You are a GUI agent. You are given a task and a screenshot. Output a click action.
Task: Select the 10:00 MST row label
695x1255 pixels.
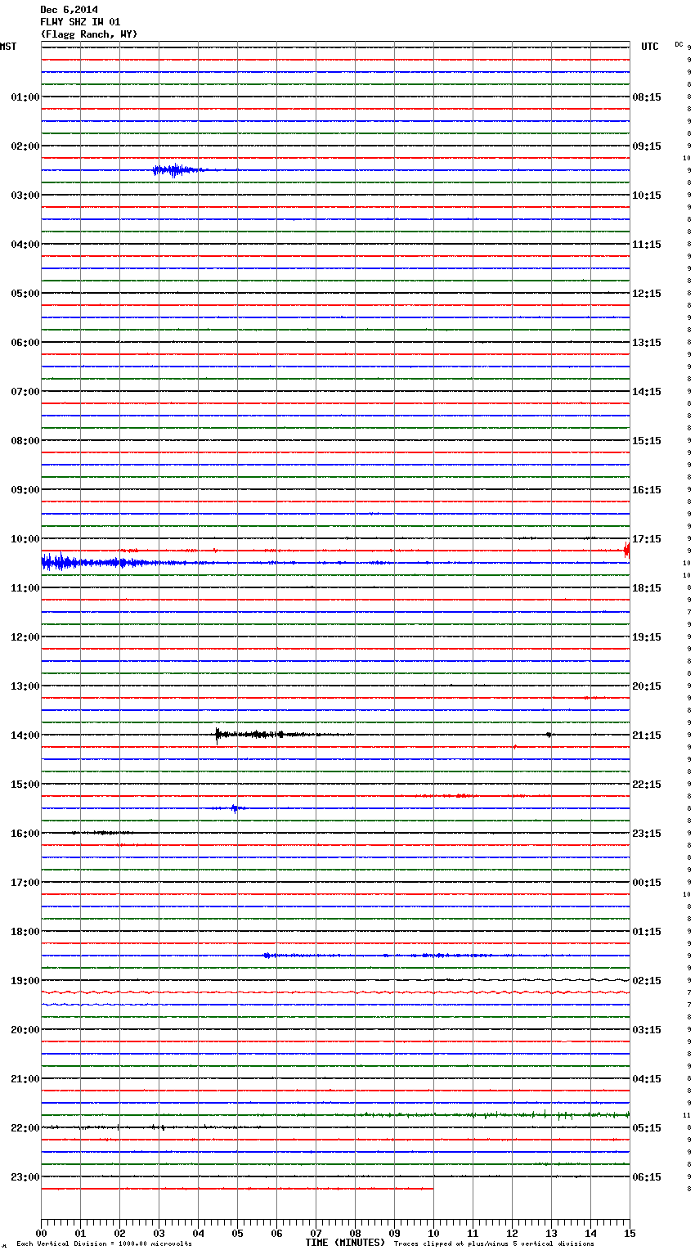click(x=25, y=539)
